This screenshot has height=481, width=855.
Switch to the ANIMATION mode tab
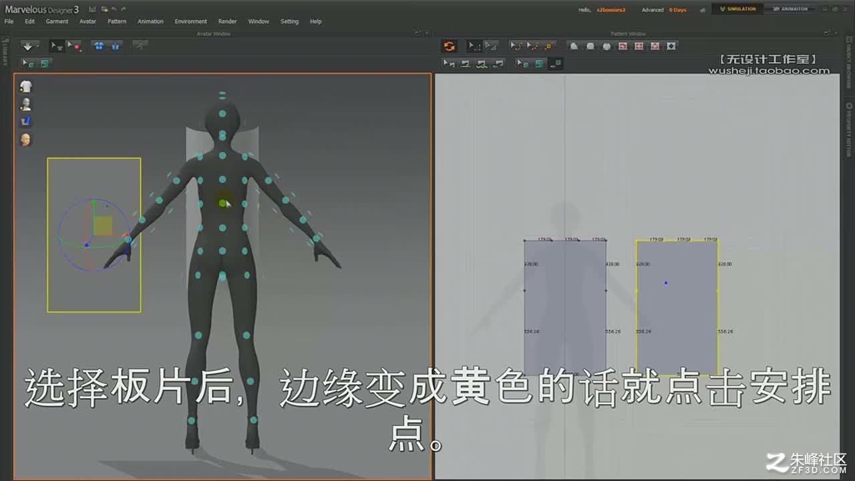(790, 9)
